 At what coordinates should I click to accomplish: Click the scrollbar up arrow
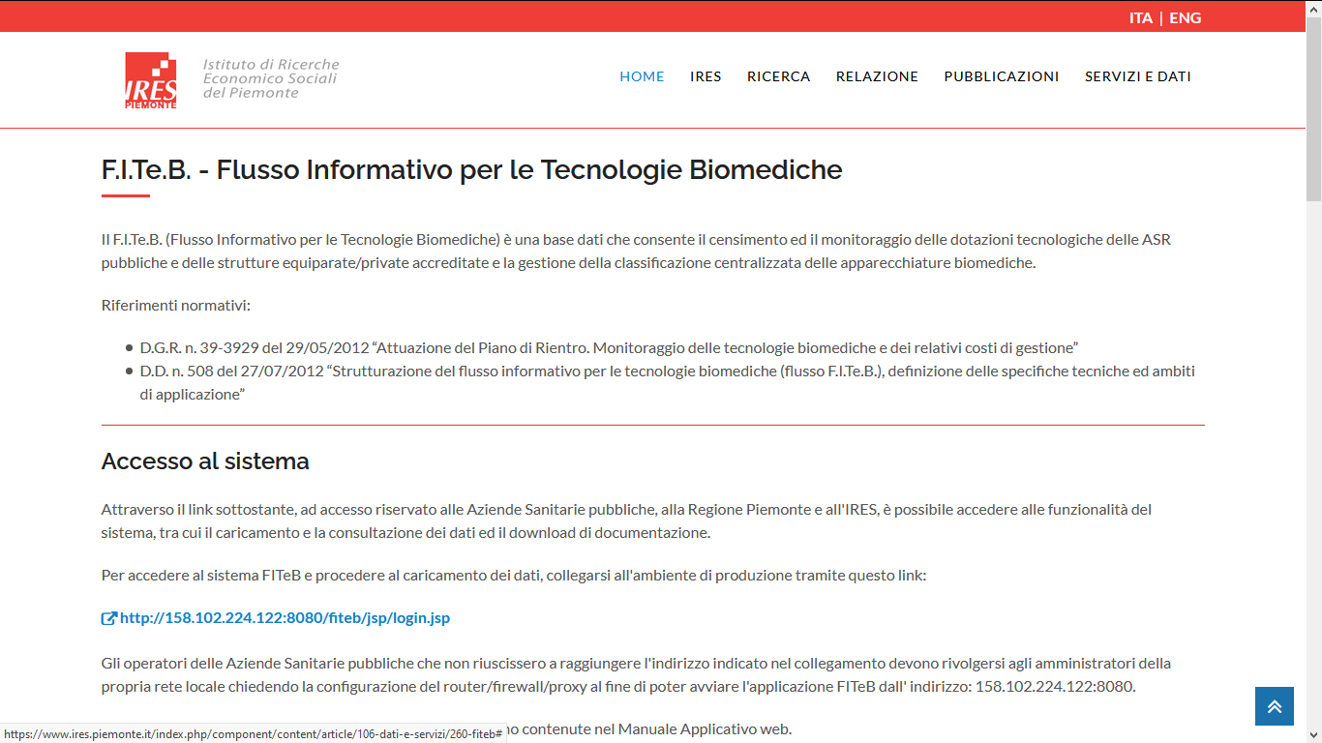coord(1313,8)
